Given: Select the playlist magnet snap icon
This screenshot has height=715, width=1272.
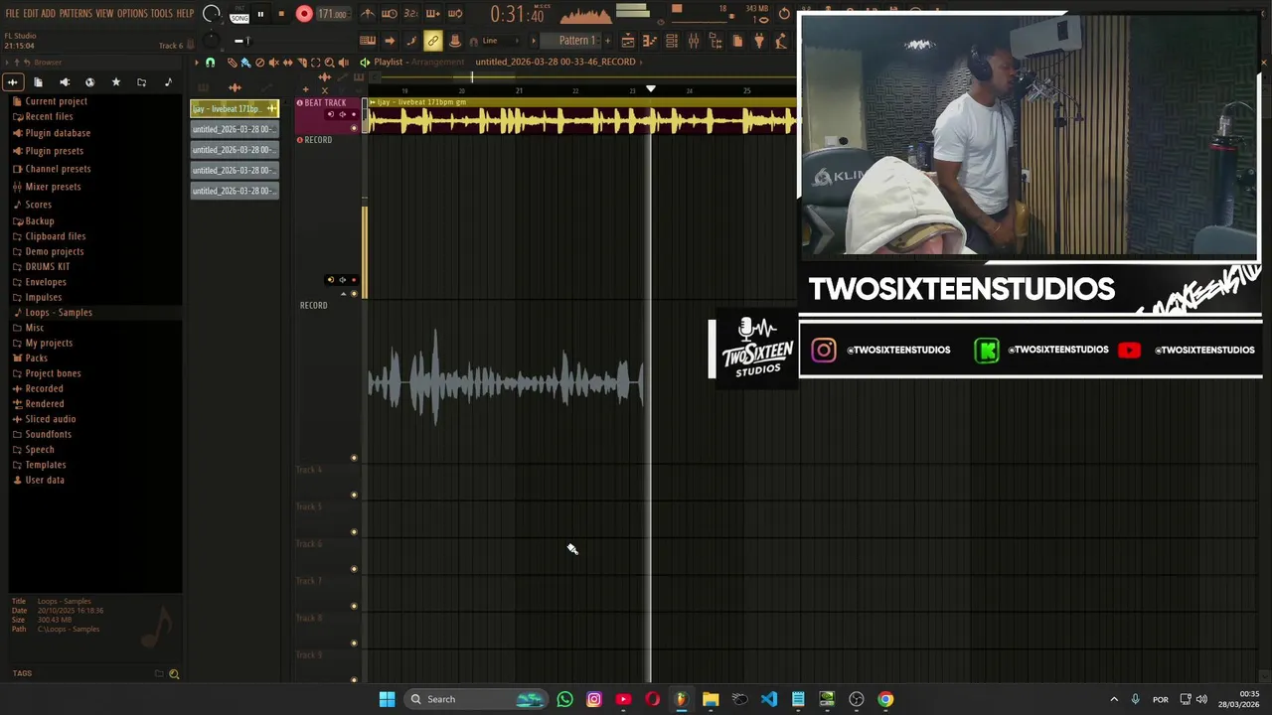Looking at the screenshot, I should (x=210, y=62).
